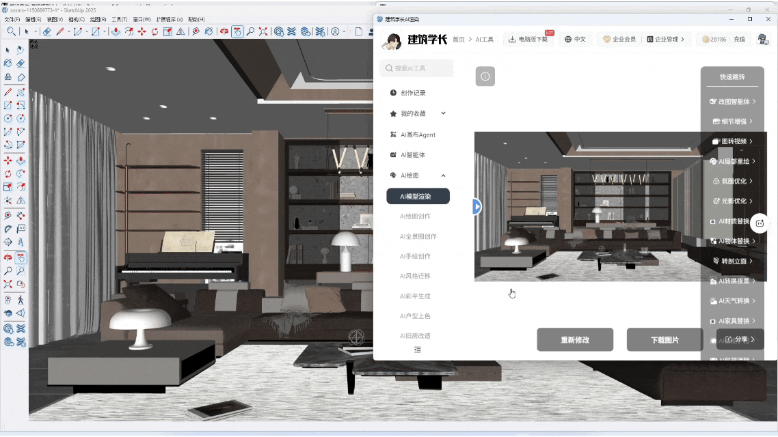Activate the Move tool in the top toolbar
The image size is (778, 437).
(142, 31)
